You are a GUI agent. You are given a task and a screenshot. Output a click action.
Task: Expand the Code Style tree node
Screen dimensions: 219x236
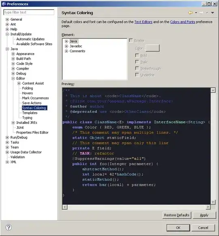coord(13,64)
